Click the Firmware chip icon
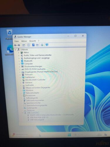 coord(23,75)
